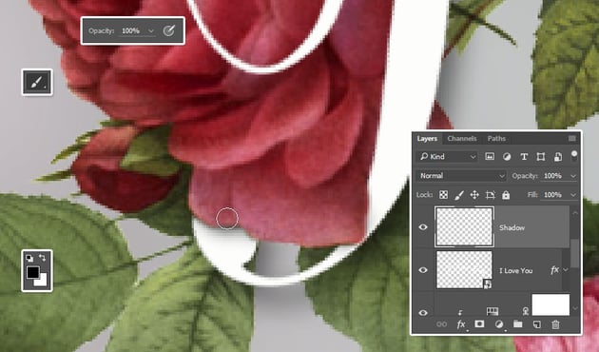Click fx indicator on I Love You layer

tap(554, 270)
